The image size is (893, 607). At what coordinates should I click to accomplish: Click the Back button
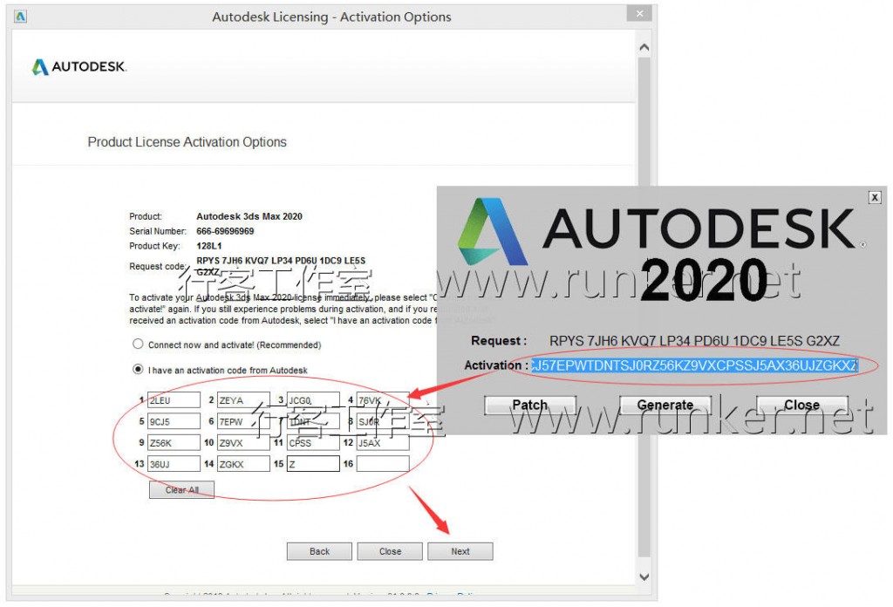point(319,551)
